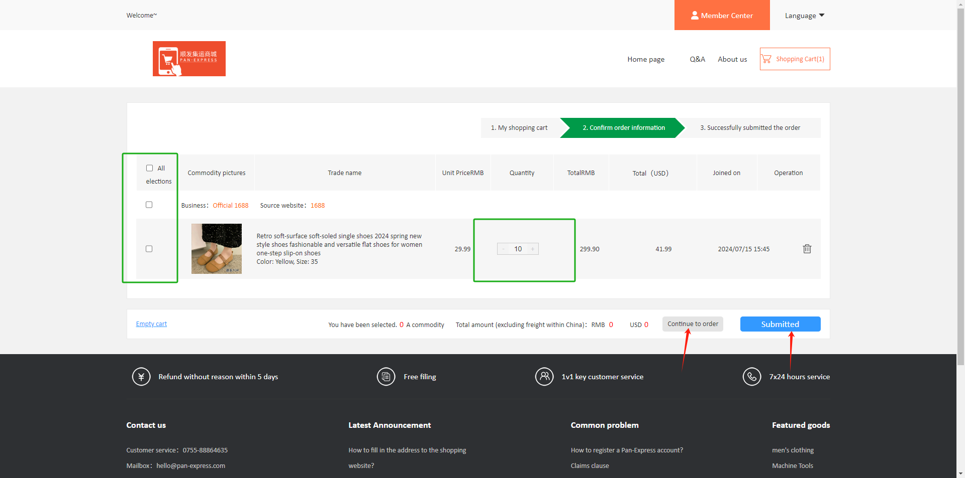Click the 41.99 USD total value
Image resolution: width=965 pixels, height=478 pixels.
click(x=663, y=249)
